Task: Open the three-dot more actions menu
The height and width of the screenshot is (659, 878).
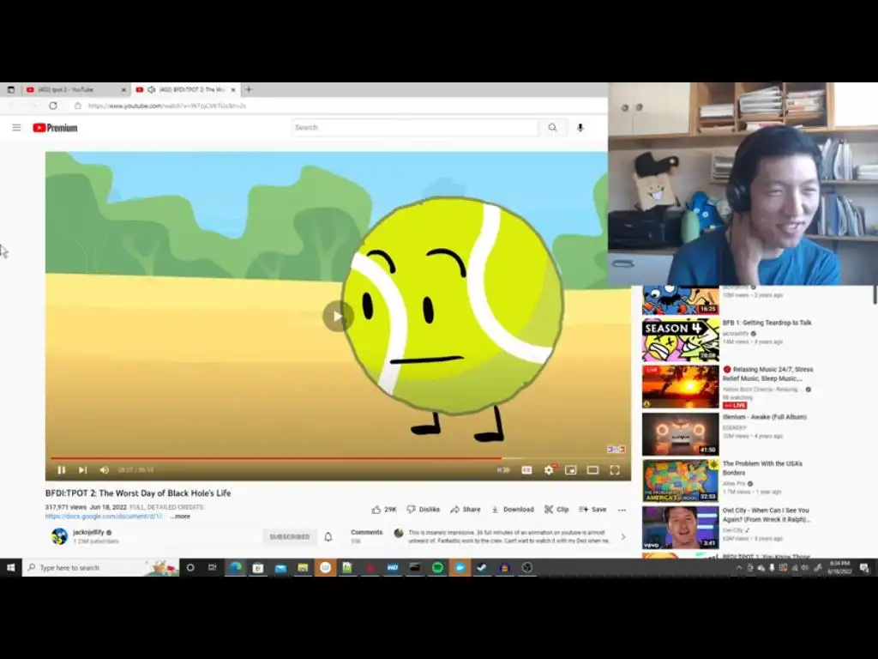Action: 622,510
